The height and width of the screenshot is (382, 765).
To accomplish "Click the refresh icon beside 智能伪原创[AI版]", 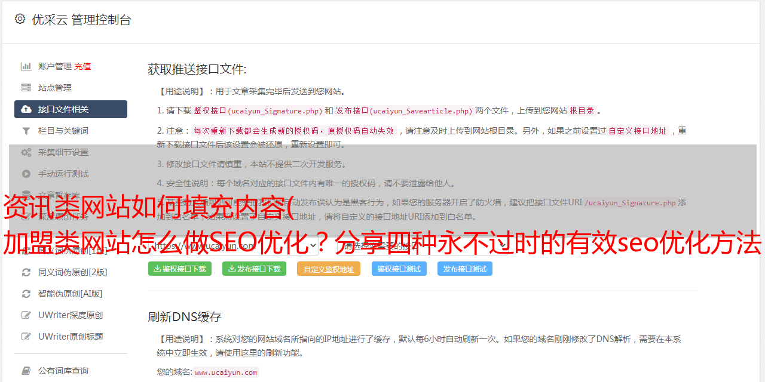I will (26, 294).
